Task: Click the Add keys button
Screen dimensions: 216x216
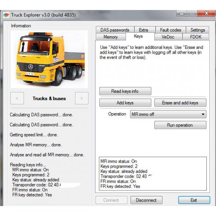Action: point(125,103)
